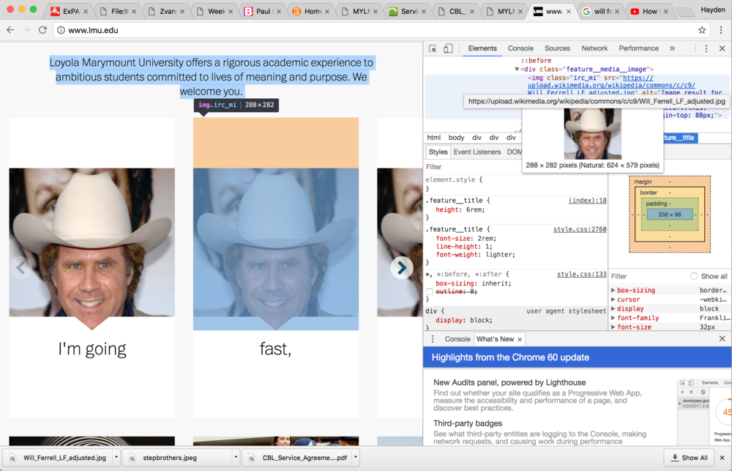Open the (index):18 source link
The image size is (732, 471).
tap(587, 201)
